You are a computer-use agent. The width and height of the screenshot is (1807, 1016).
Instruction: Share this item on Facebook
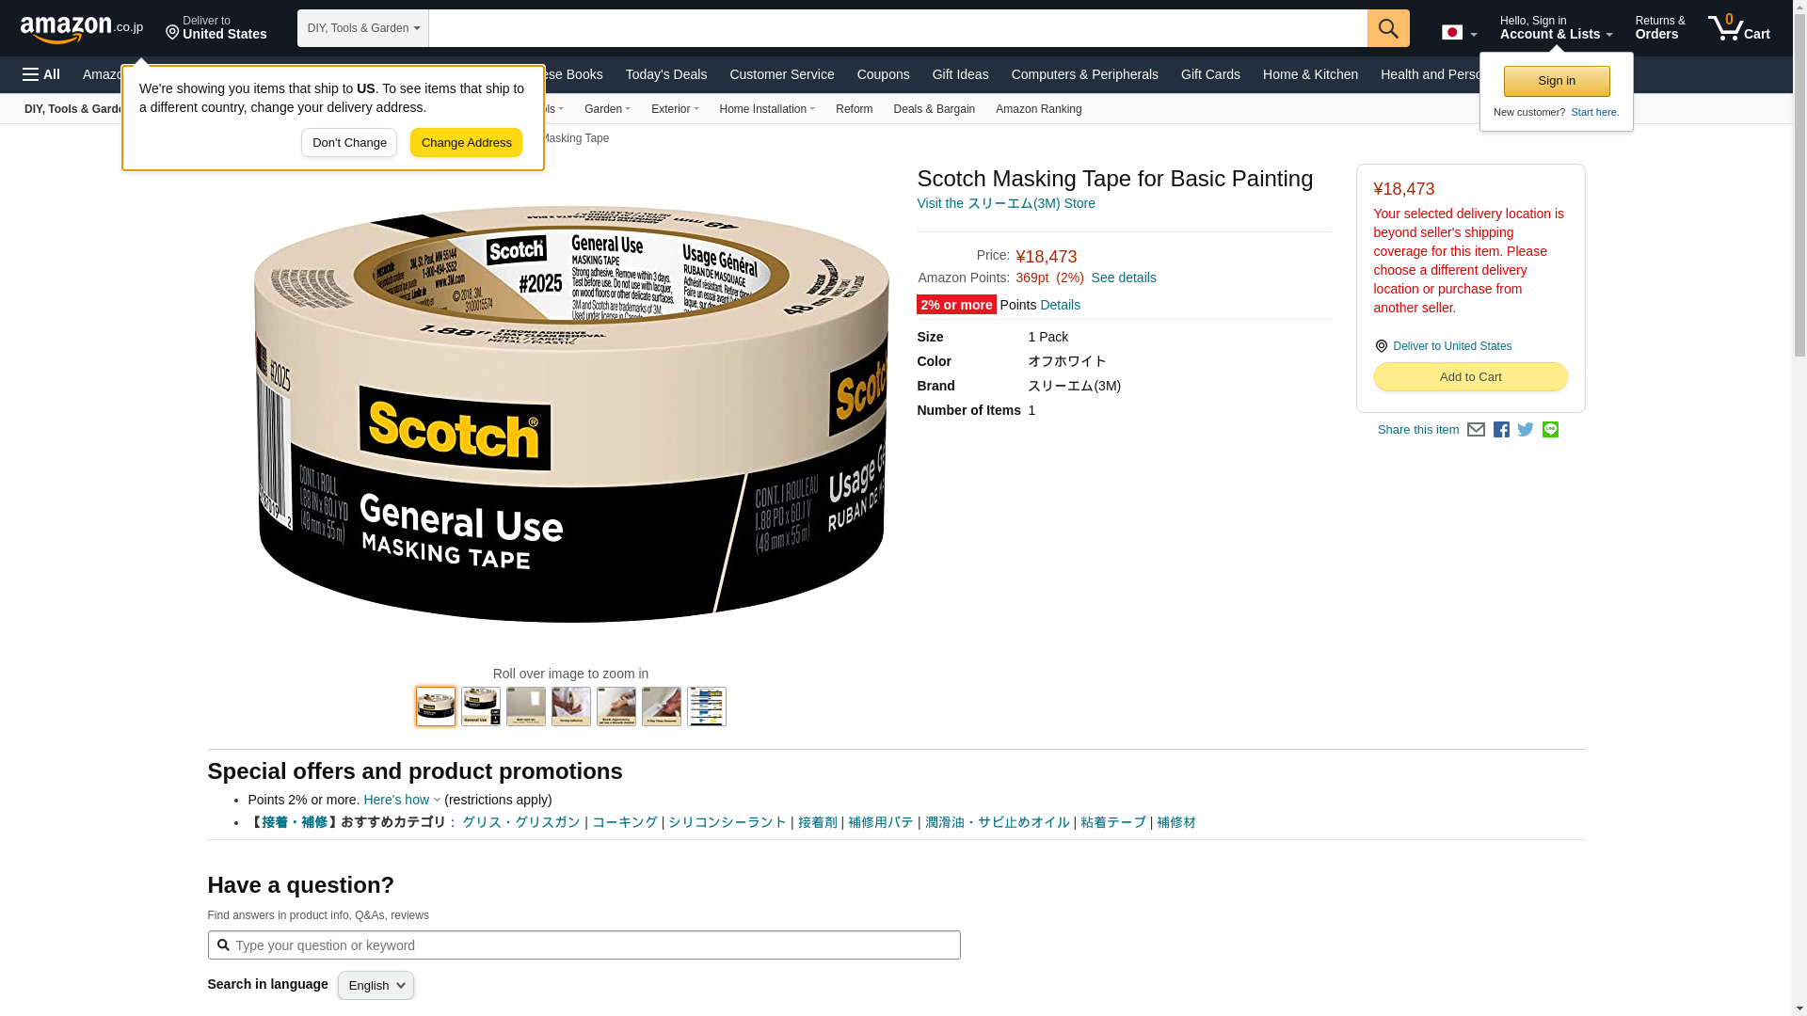[x=1501, y=430]
